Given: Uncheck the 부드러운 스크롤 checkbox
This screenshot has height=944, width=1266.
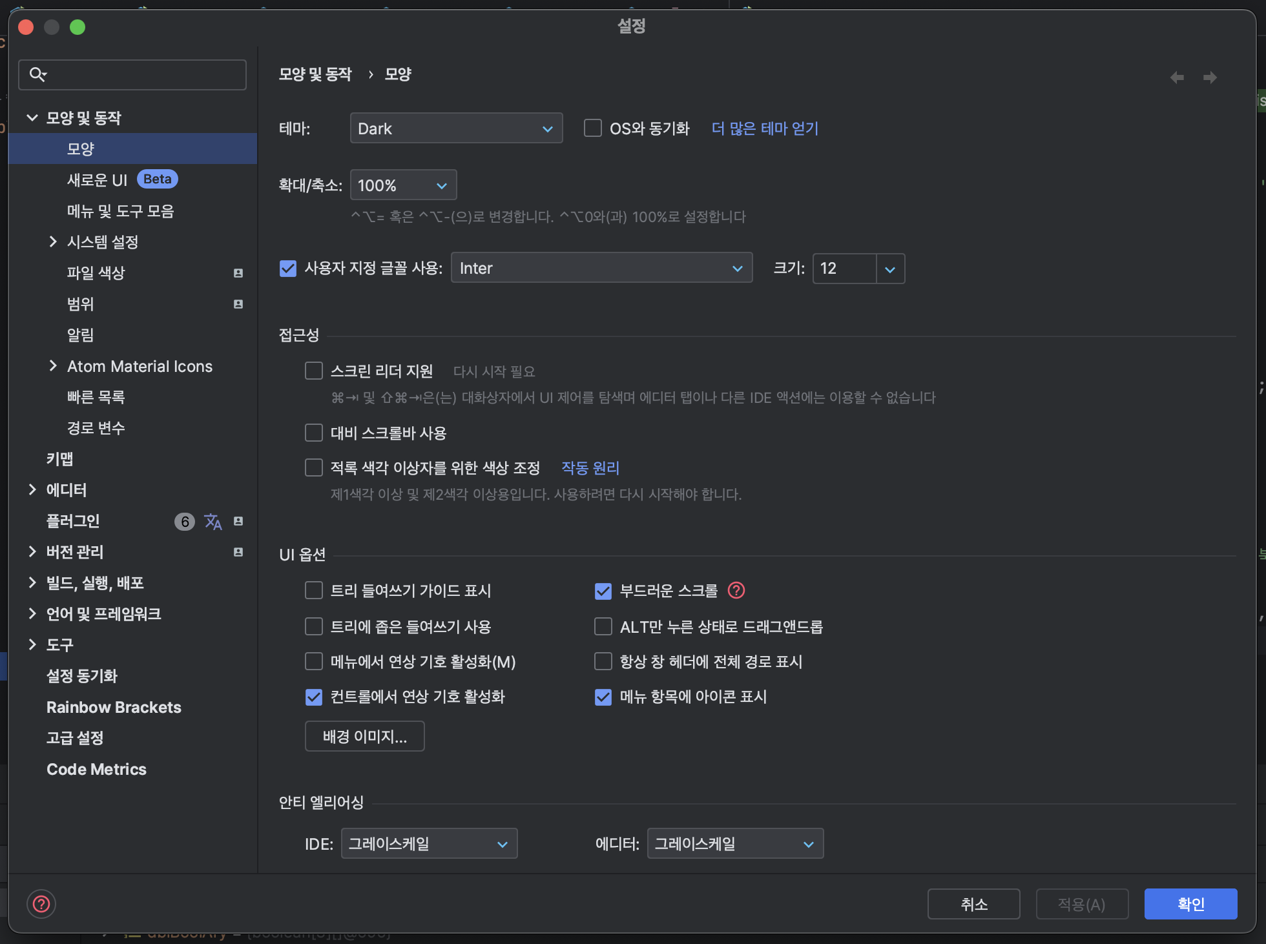Looking at the screenshot, I should (x=603, y=591).
